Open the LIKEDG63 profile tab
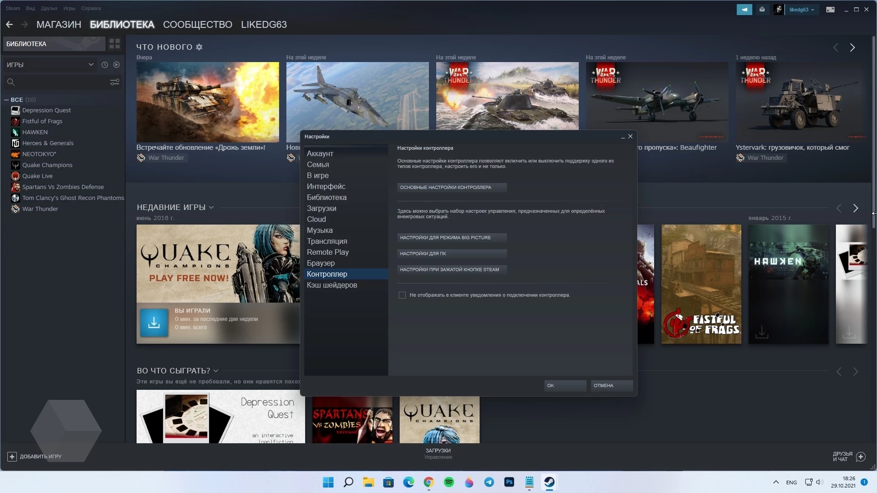The image size is (877, 493). coord(264,25)
